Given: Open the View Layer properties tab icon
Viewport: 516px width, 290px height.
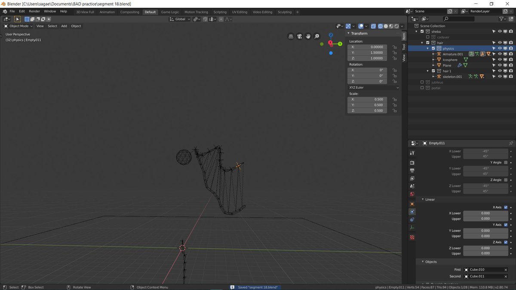Looking at the screenshot, I should (412, 178).
